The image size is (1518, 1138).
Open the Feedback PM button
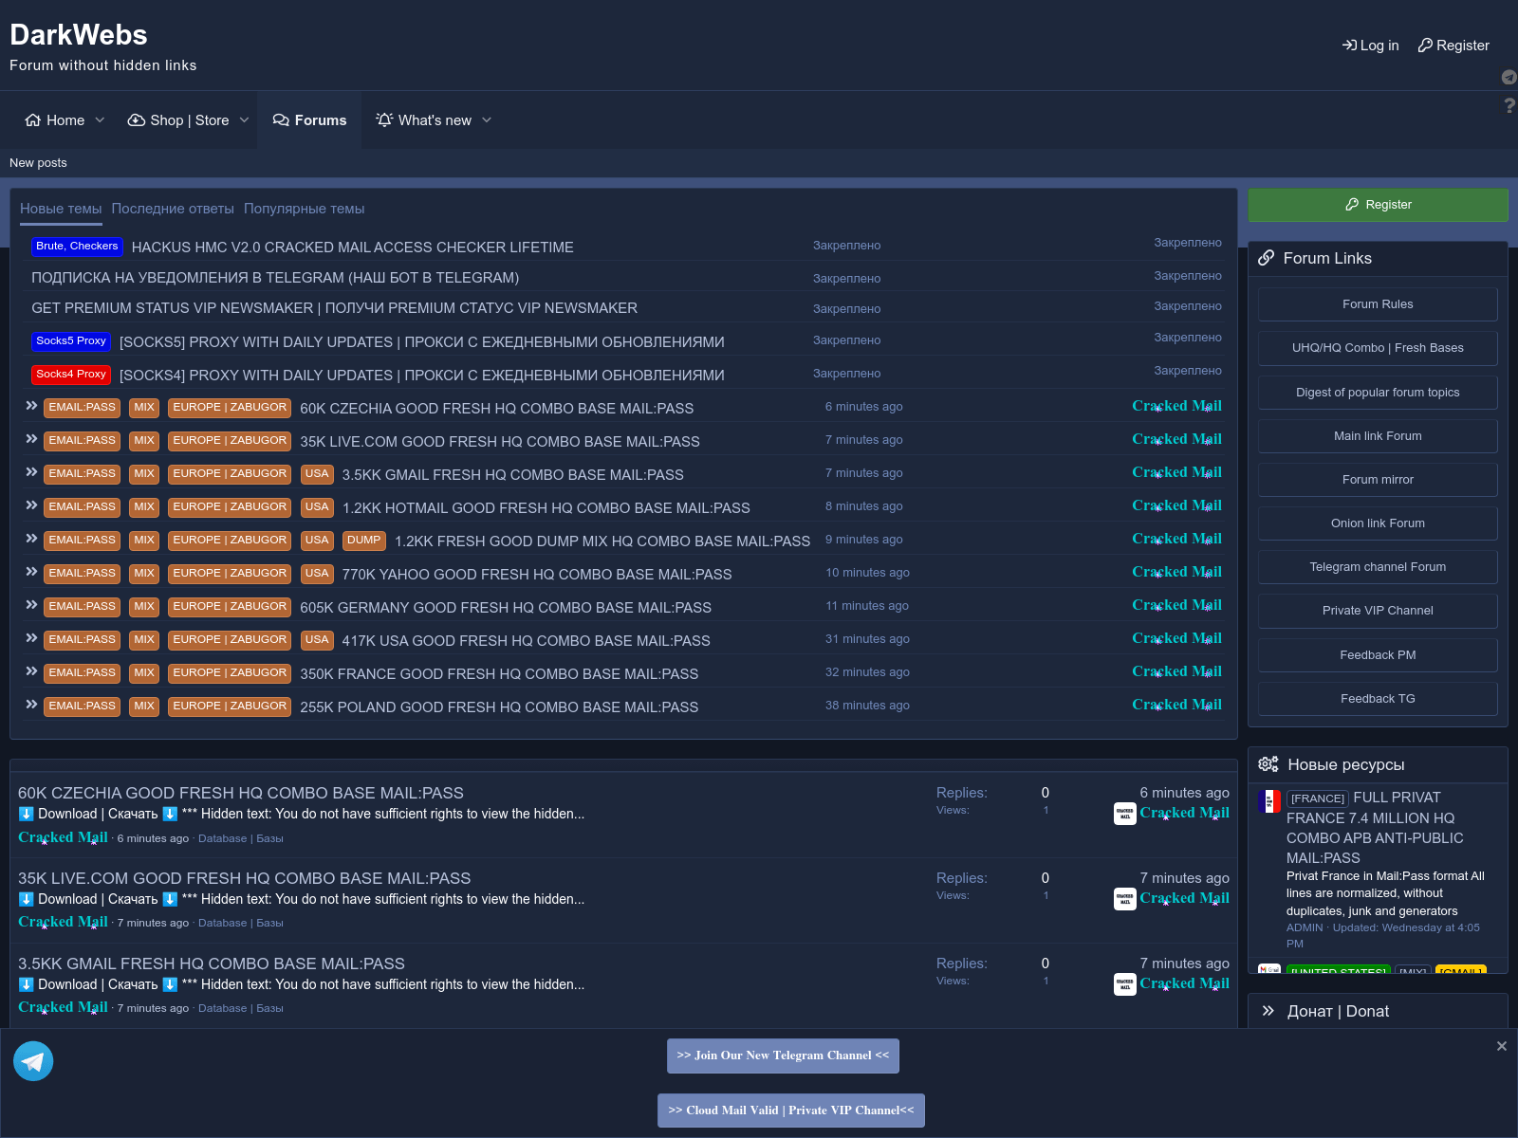(1378, 655)
